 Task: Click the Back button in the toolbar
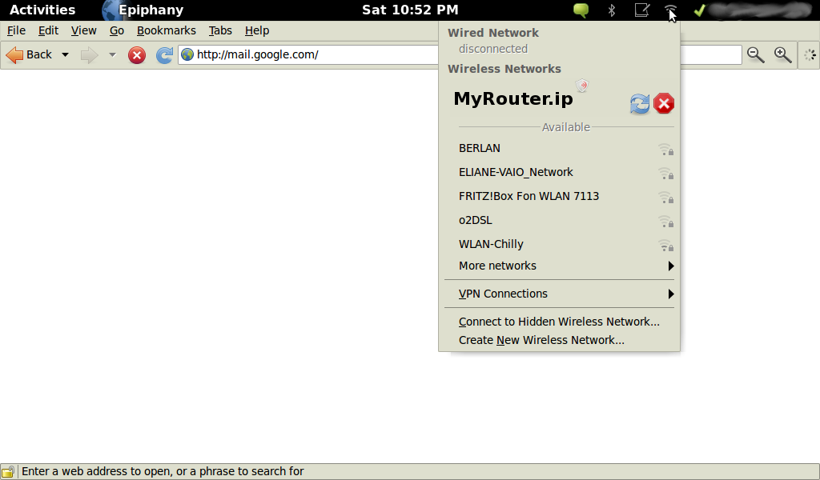pyautogui.click(x=29, y=55)
